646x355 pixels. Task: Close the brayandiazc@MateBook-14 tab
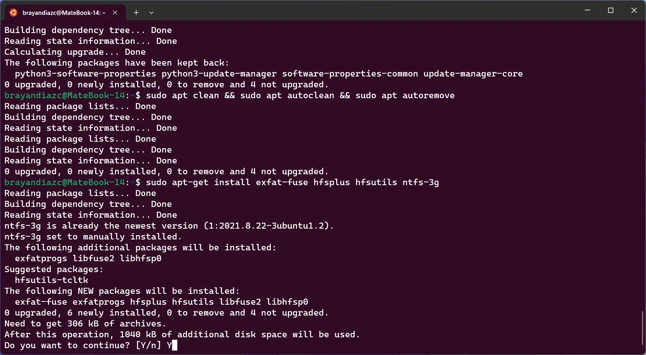pos(115,12)
